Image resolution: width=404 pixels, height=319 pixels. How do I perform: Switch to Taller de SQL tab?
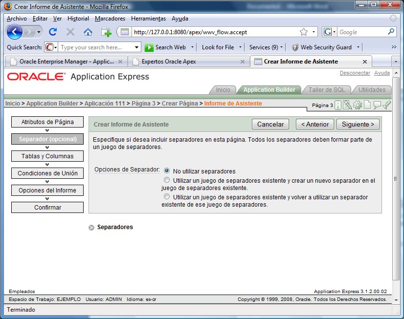pos(326,90)
